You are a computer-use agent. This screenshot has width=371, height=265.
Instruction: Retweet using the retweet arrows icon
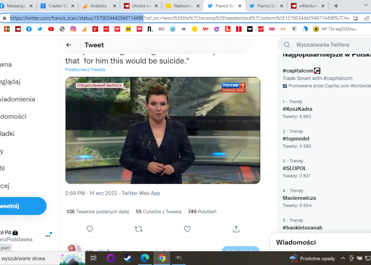(x=139, y=229)
